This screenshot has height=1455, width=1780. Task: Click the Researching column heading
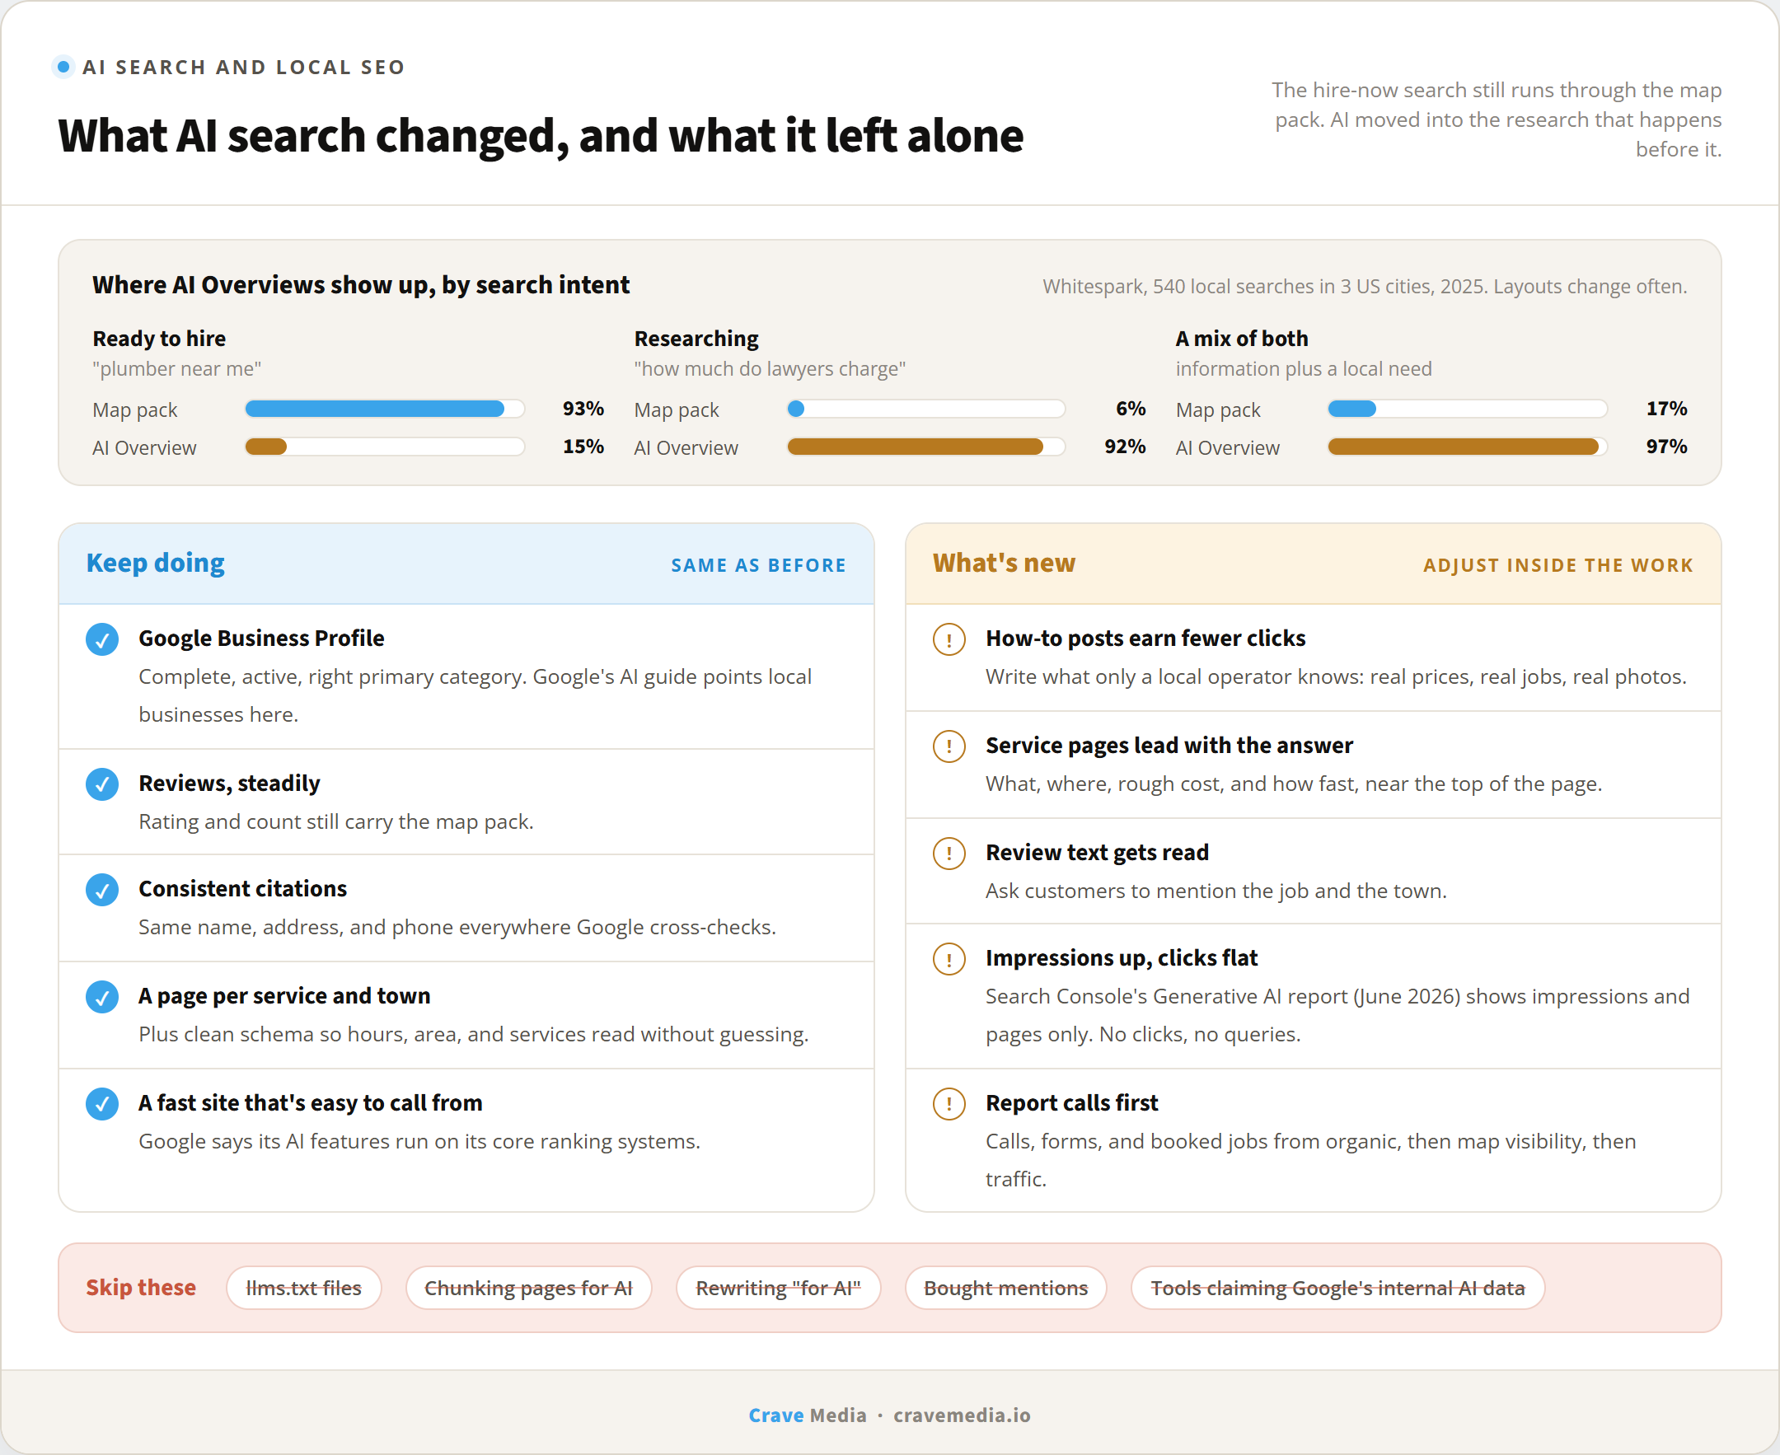coord(696,339)
